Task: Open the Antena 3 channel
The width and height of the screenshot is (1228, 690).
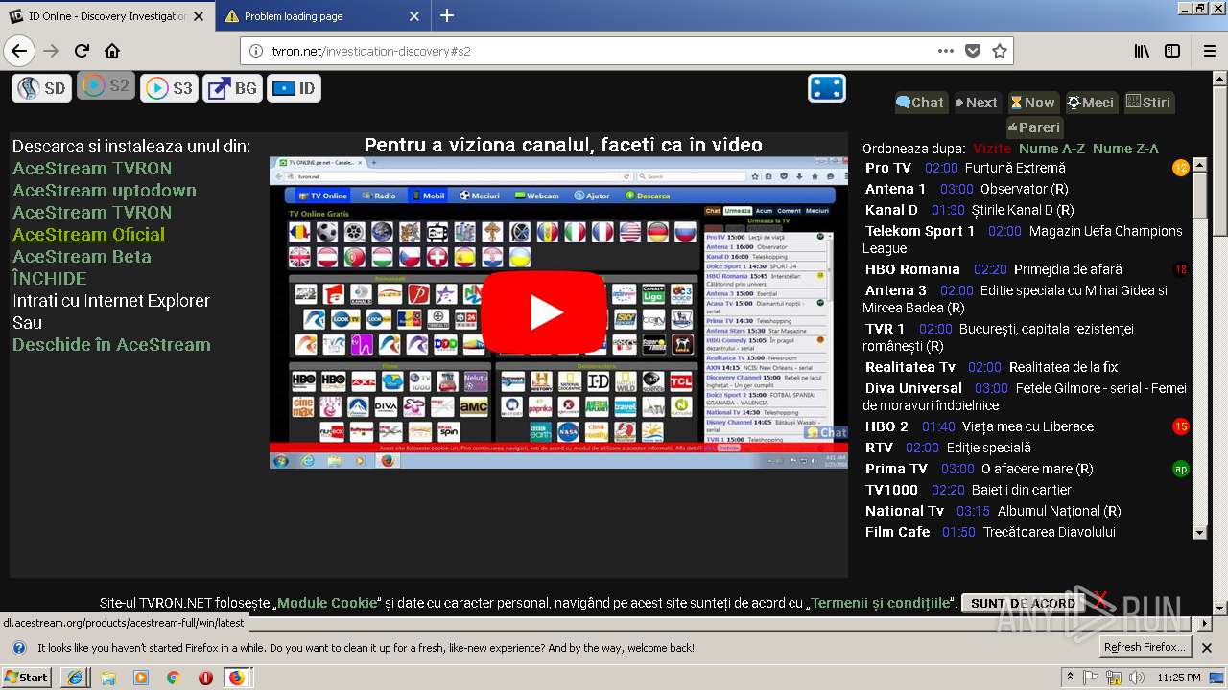Action: tap(896, 290)
